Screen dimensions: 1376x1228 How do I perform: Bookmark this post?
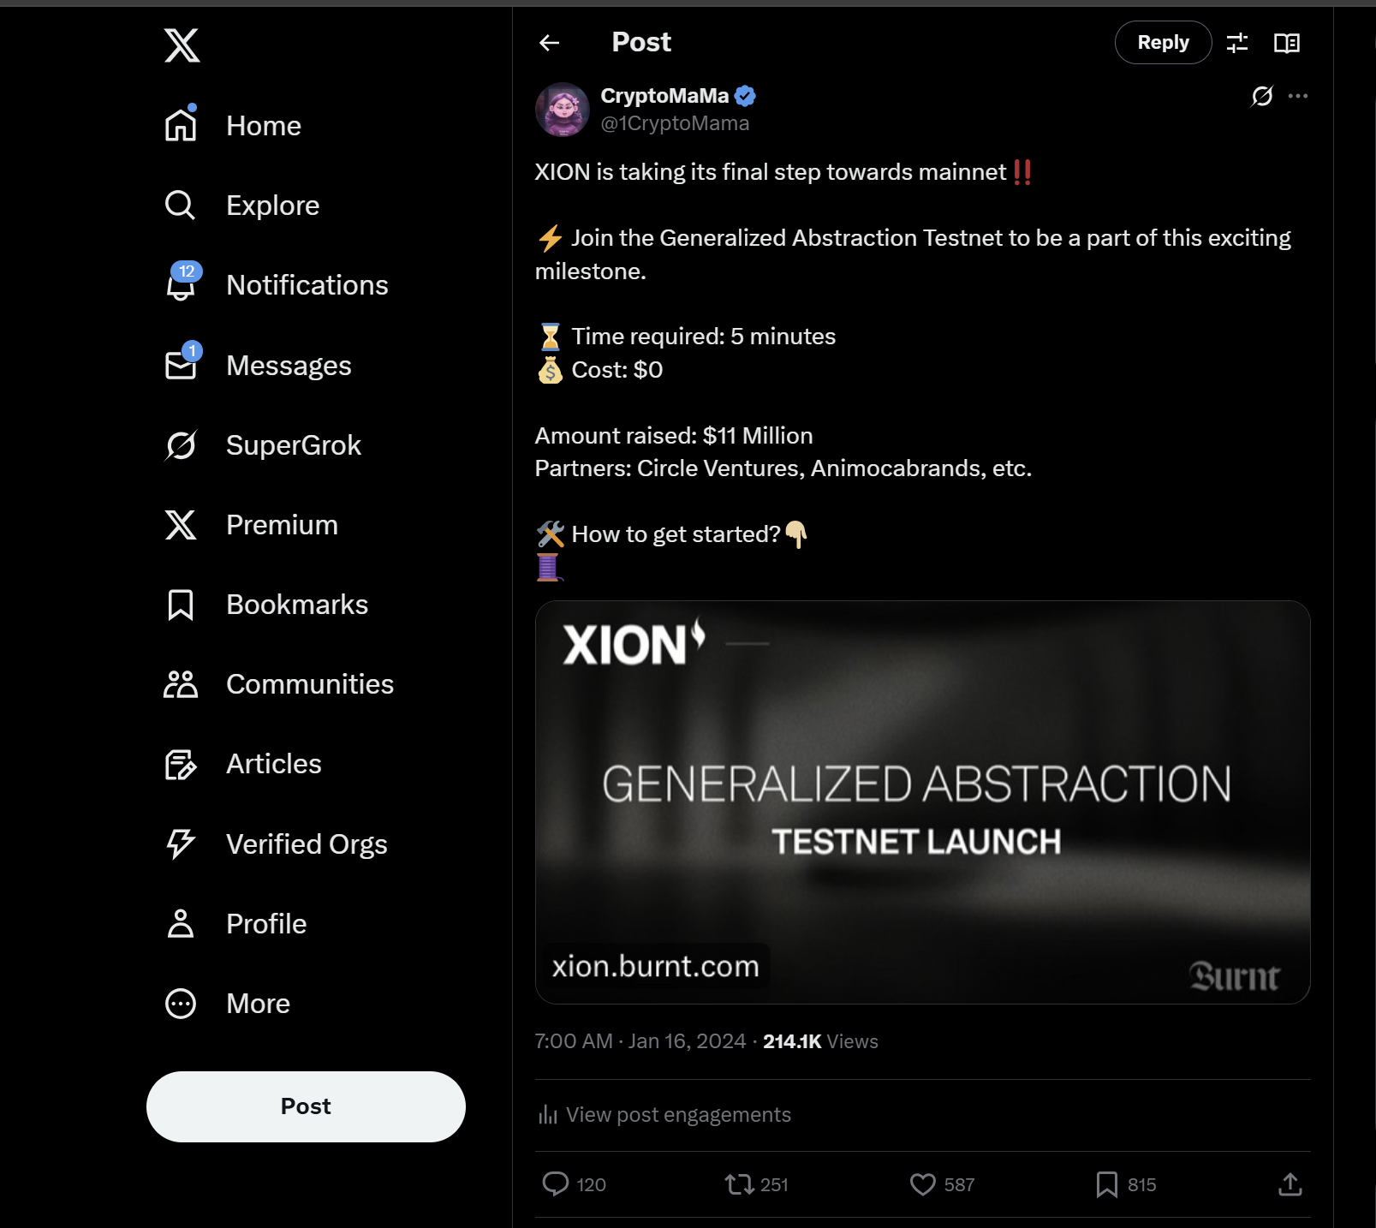pyautogui.click(x=1106, y=1184)
